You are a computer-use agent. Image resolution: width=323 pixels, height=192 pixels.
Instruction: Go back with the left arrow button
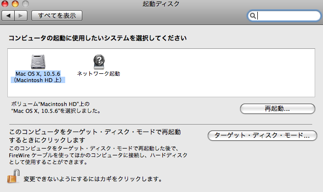(8, 16)
